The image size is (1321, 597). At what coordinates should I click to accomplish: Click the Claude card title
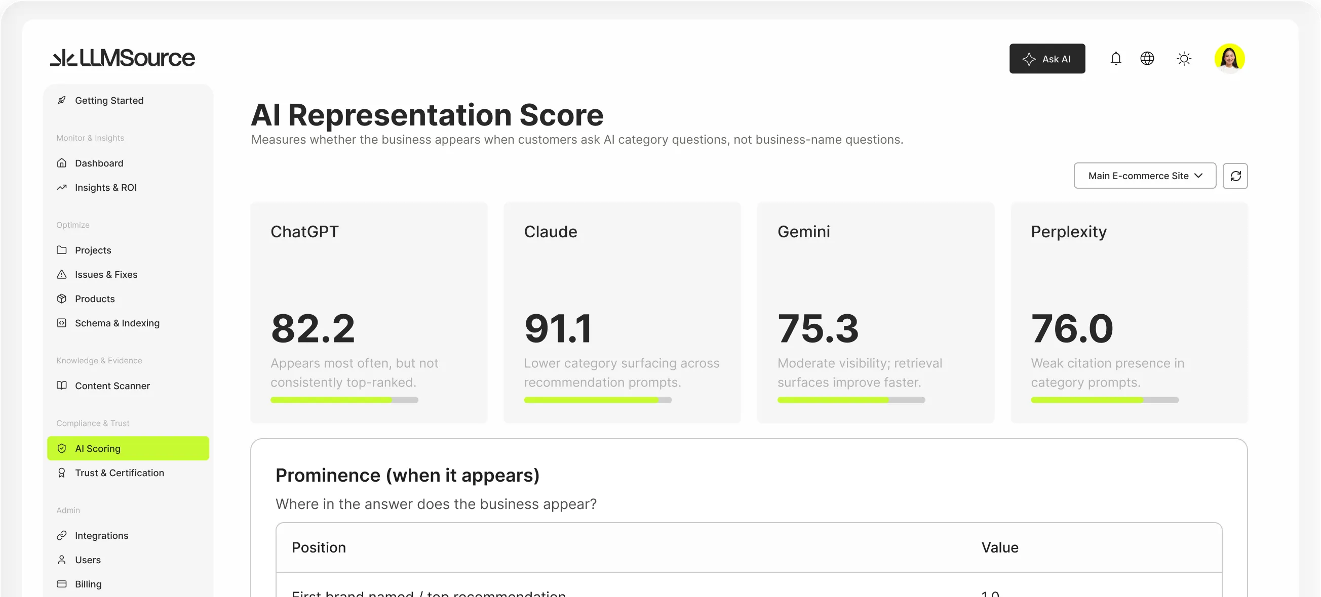pyautogui.click(x=550, y=232)
